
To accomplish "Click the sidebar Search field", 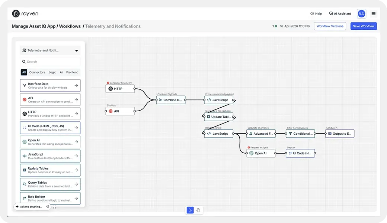I will 50,61.
